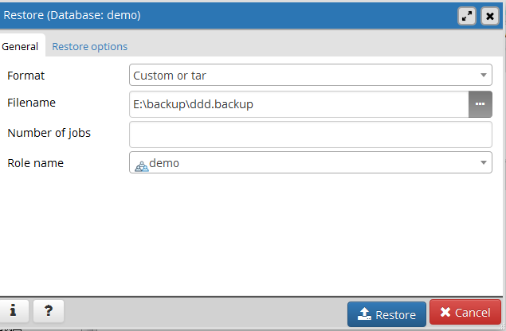Image resolution: width=506 pixels, height=331 pixels.
Task: Open the Restore options tab
Action: click(90, 46)
